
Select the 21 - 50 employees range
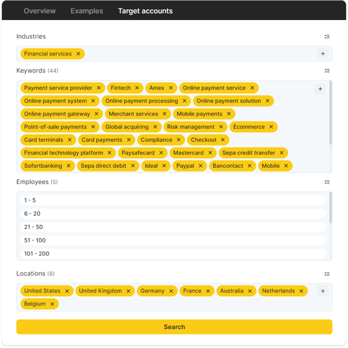173,227
